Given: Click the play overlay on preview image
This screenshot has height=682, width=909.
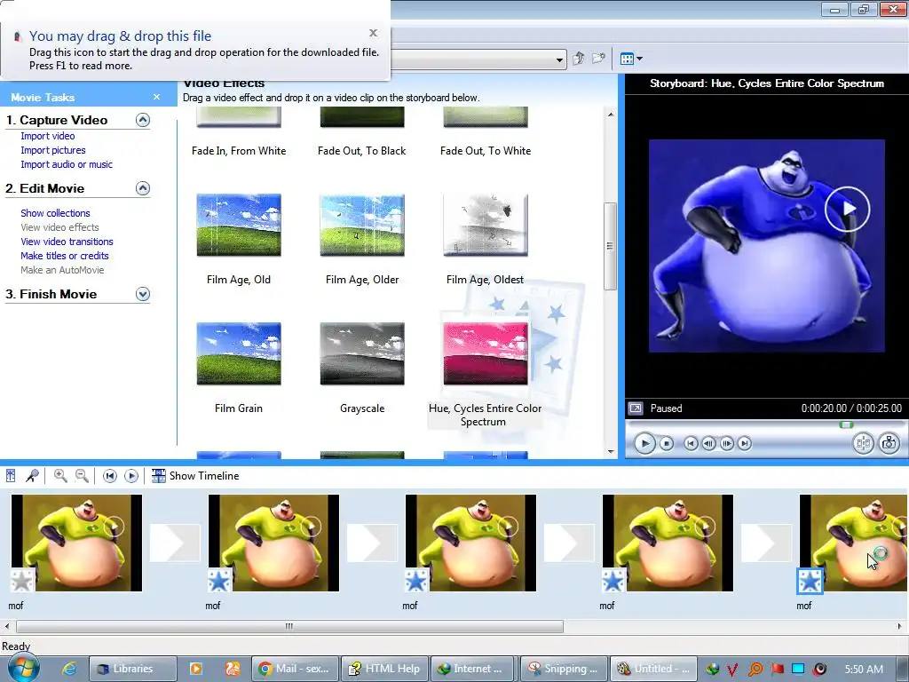Looking at the screenshot, I should (x=848, y=209).
